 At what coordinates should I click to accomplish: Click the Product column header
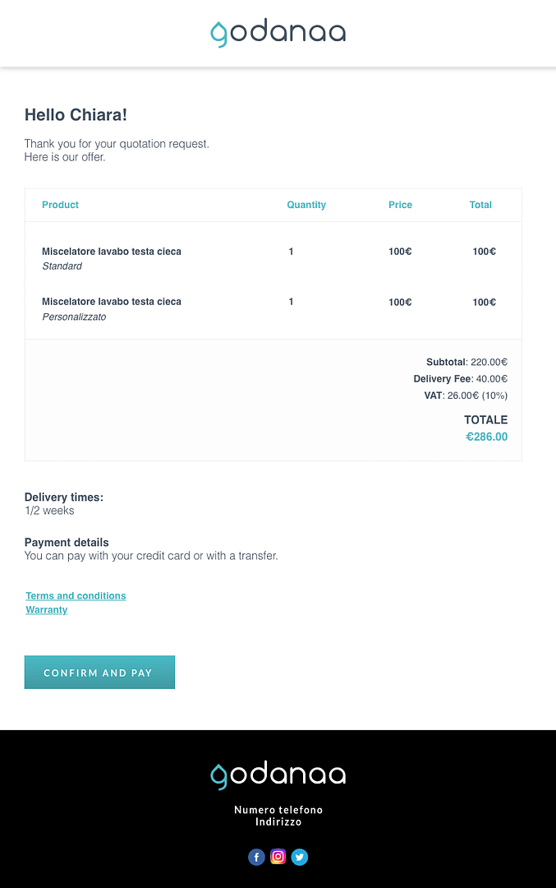point(60,205)
